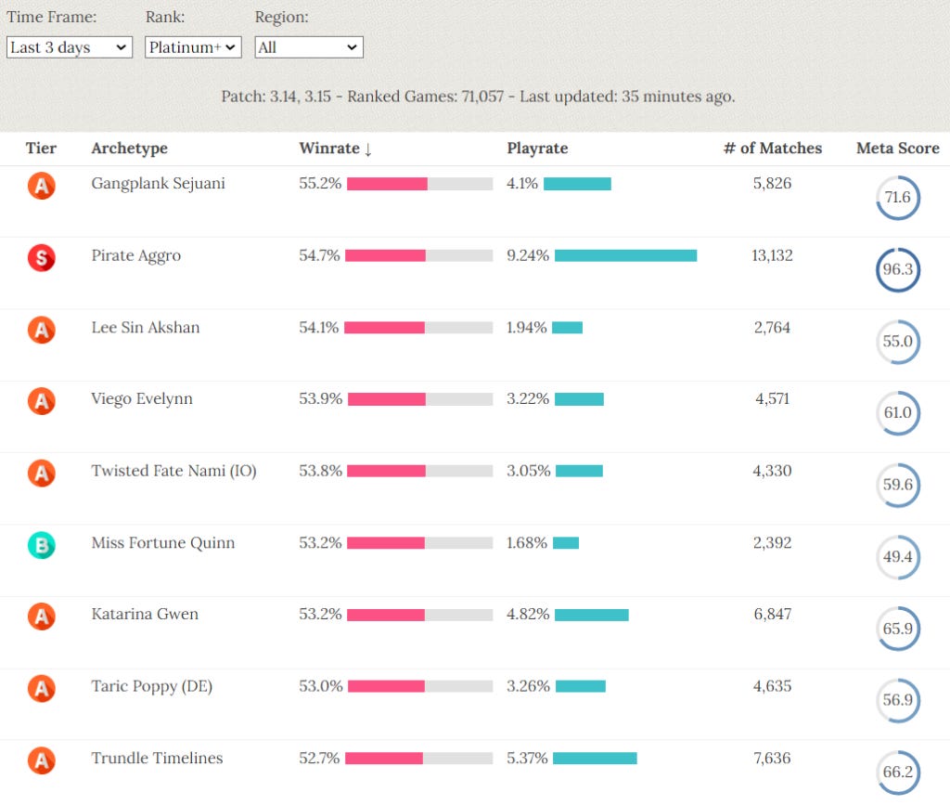This screenshot has width=950, height=805.
Task: Click the 96.3 Meta Score ring for Pirate Aggro
Action: point(898,269)
